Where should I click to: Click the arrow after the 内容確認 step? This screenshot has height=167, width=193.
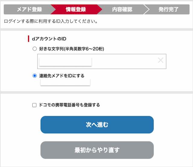(x=147, y=9)
